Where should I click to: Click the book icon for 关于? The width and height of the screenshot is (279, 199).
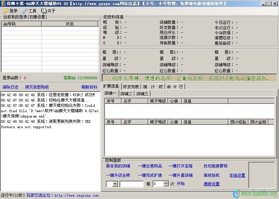coord(44,11)
